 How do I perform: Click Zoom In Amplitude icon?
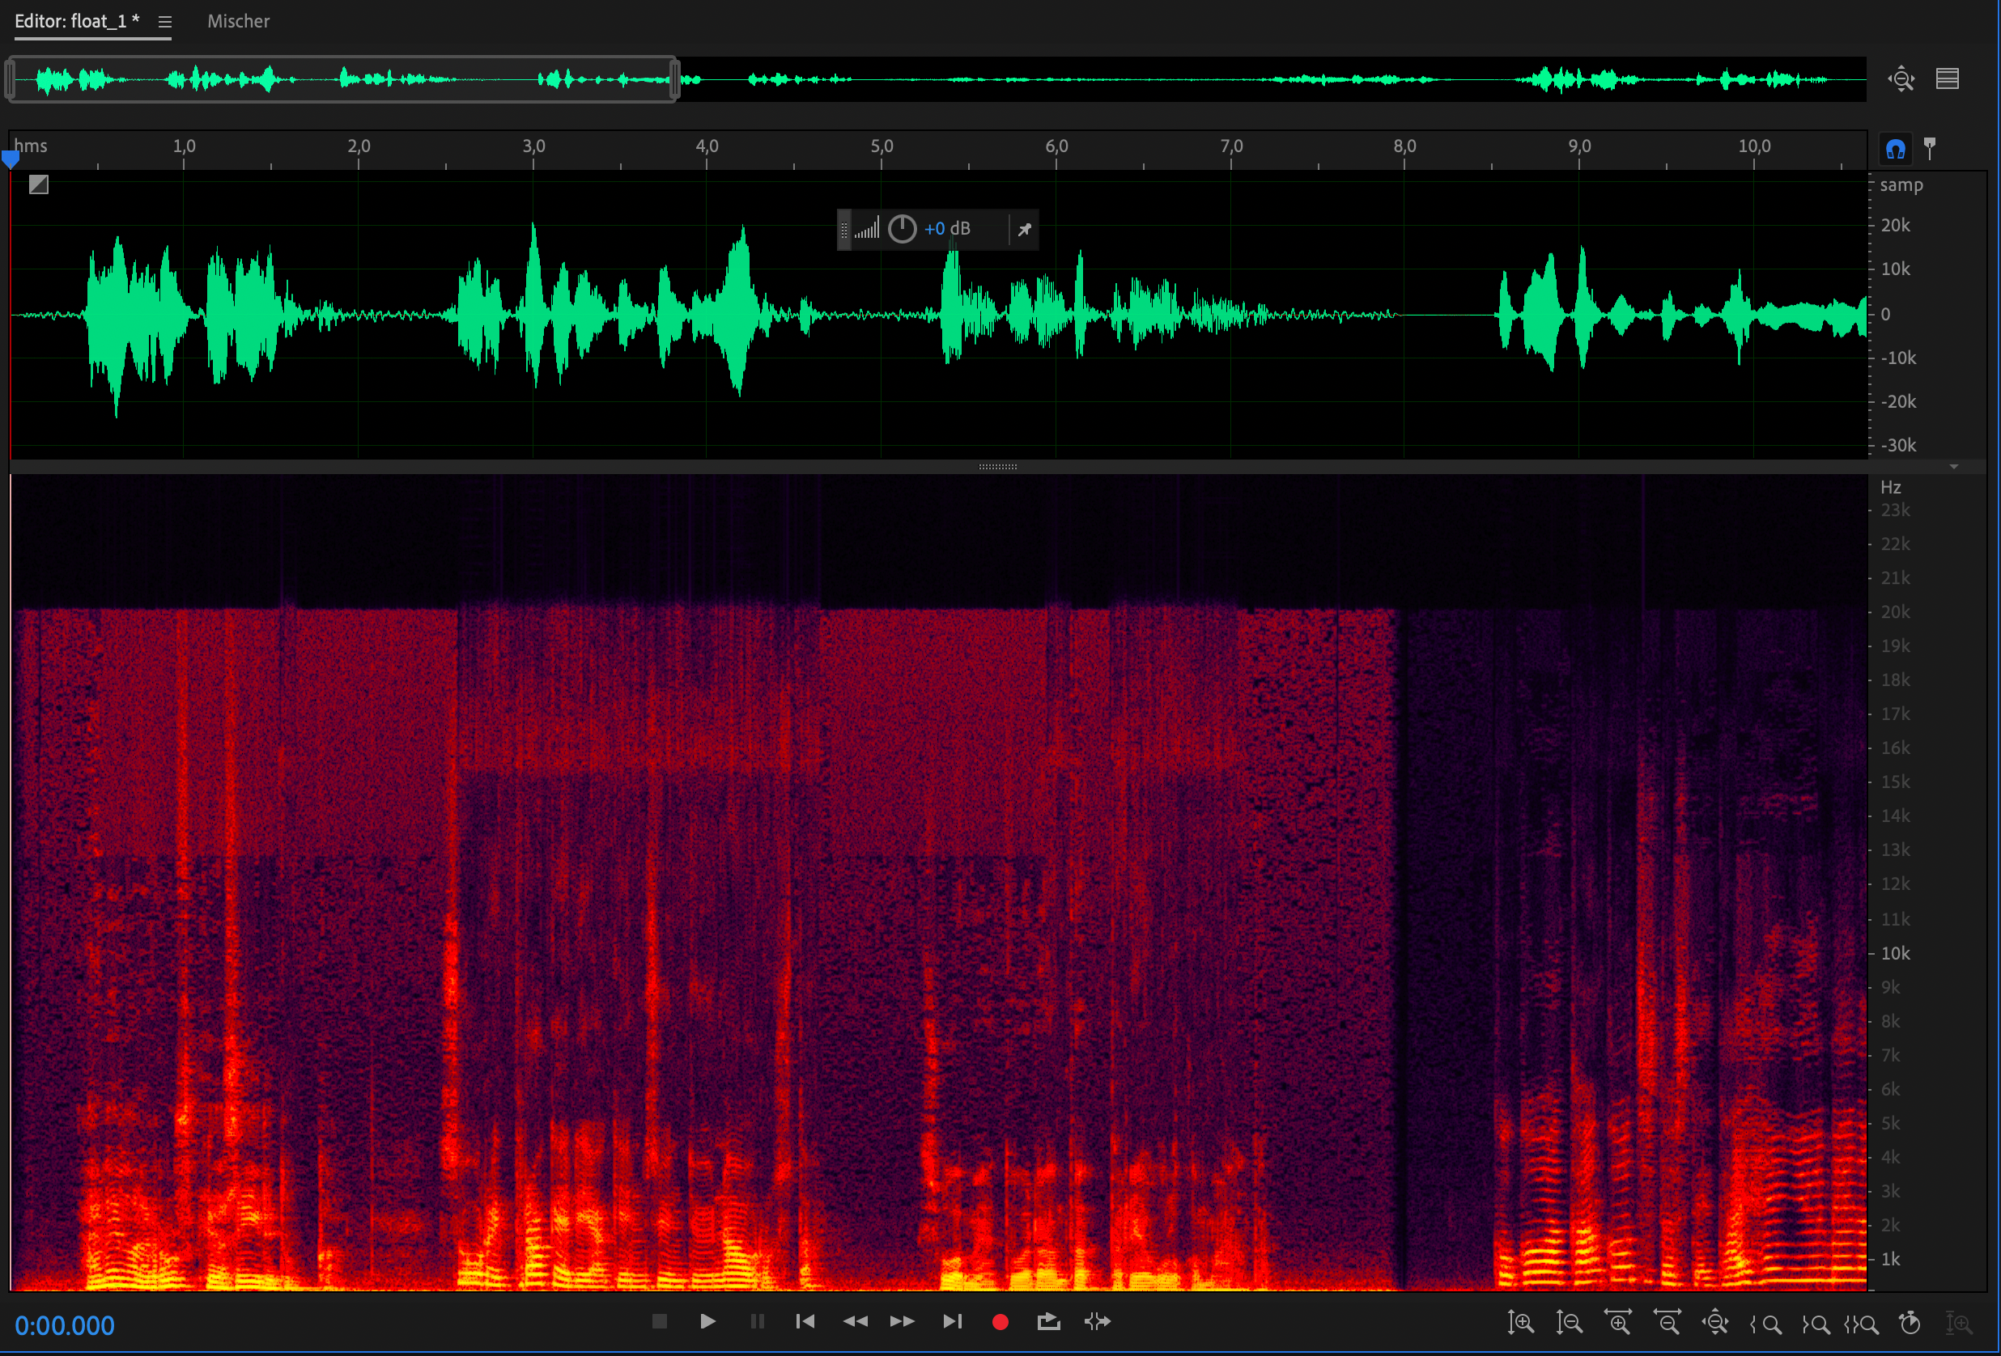click(1520, 1323)
